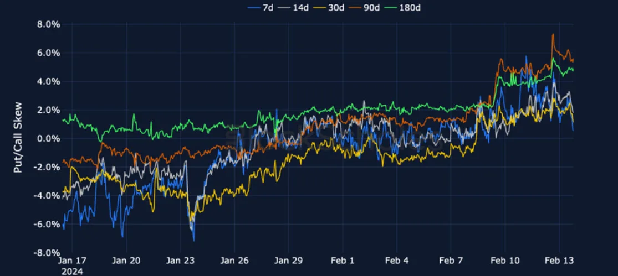618x276 pixels.
Task: Click the Feb 10 date label
Action: pyautogui.click(x=505, y=261)
